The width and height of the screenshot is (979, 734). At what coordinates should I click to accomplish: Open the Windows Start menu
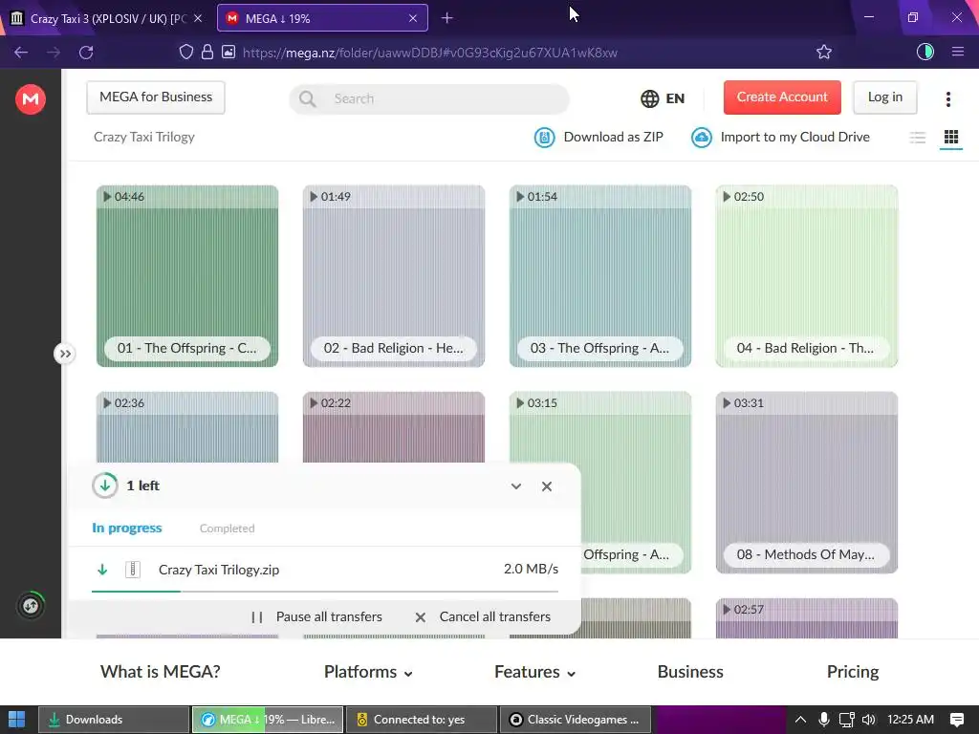click(x=17, y=720)
